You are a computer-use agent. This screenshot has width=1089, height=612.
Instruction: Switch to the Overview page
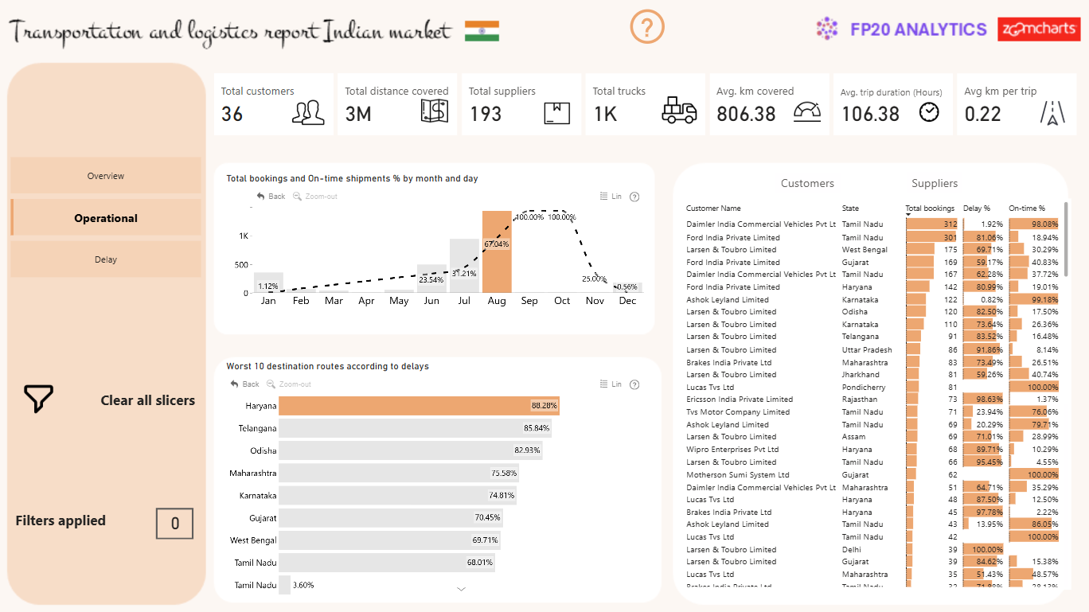[x=106, y=176]
